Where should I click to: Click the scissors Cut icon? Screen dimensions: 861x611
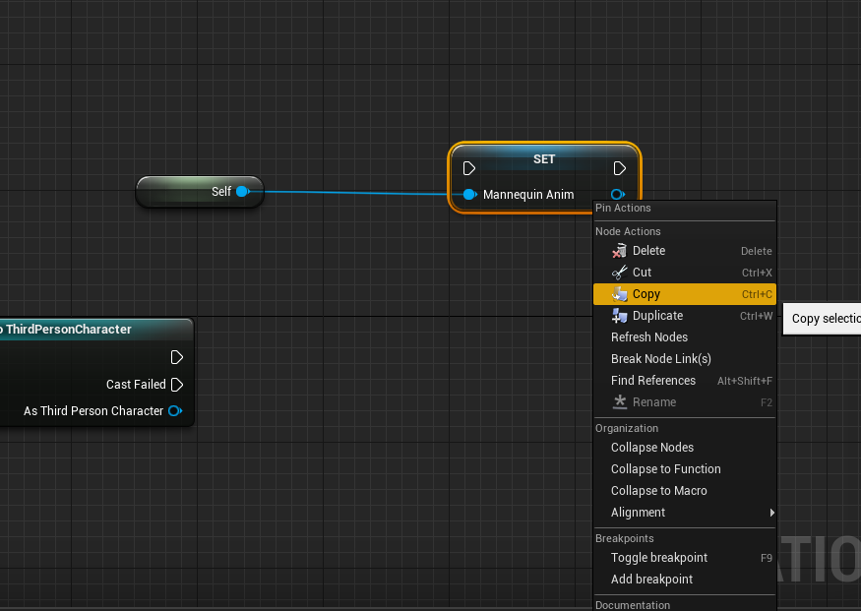619,273
